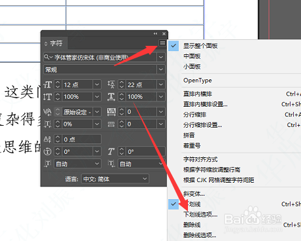Click the skew italic T icon

111,151
